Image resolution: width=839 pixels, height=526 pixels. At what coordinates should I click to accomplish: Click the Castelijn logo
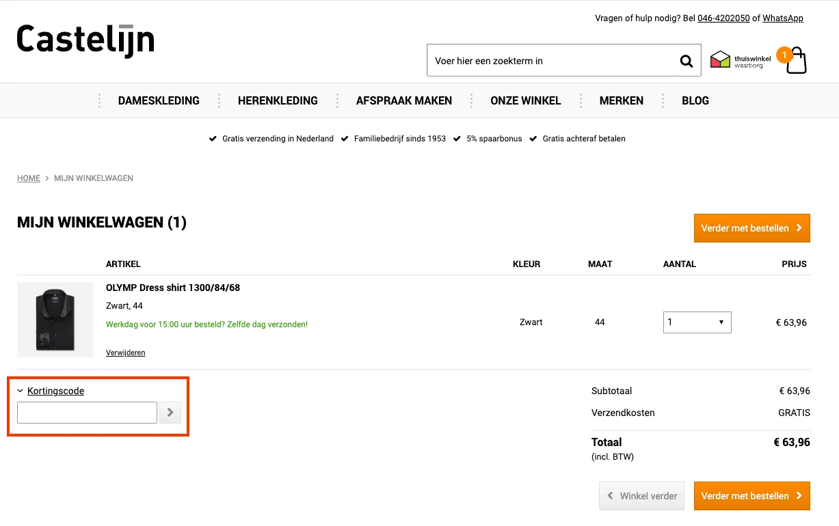[85, 40]
